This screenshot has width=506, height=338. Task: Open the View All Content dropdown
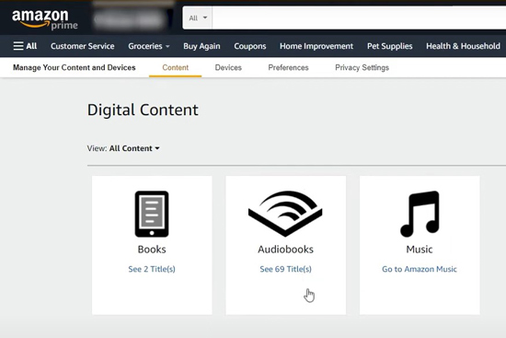pyautogui.click(x=134, y=148)
